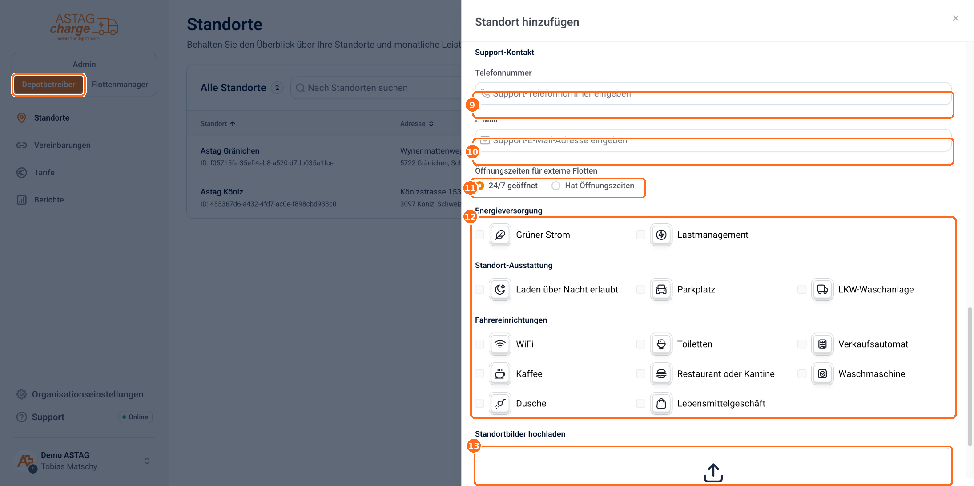
Task: Tick the WiFi checkbox
Action: pos(479,344)
